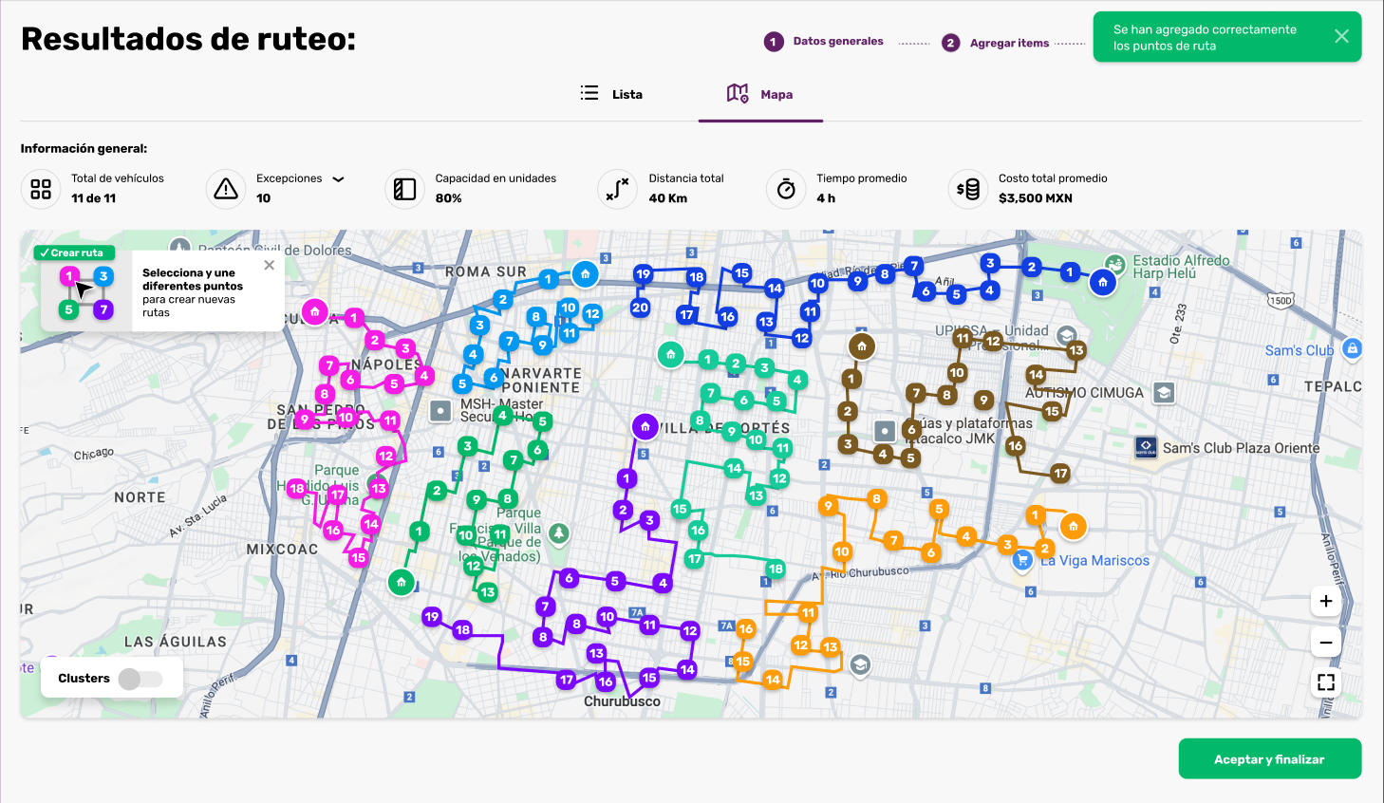Expand the Excepciones dropdown chevron
The height and width of the screenshot is (803, 1384).
click(338, 178)
